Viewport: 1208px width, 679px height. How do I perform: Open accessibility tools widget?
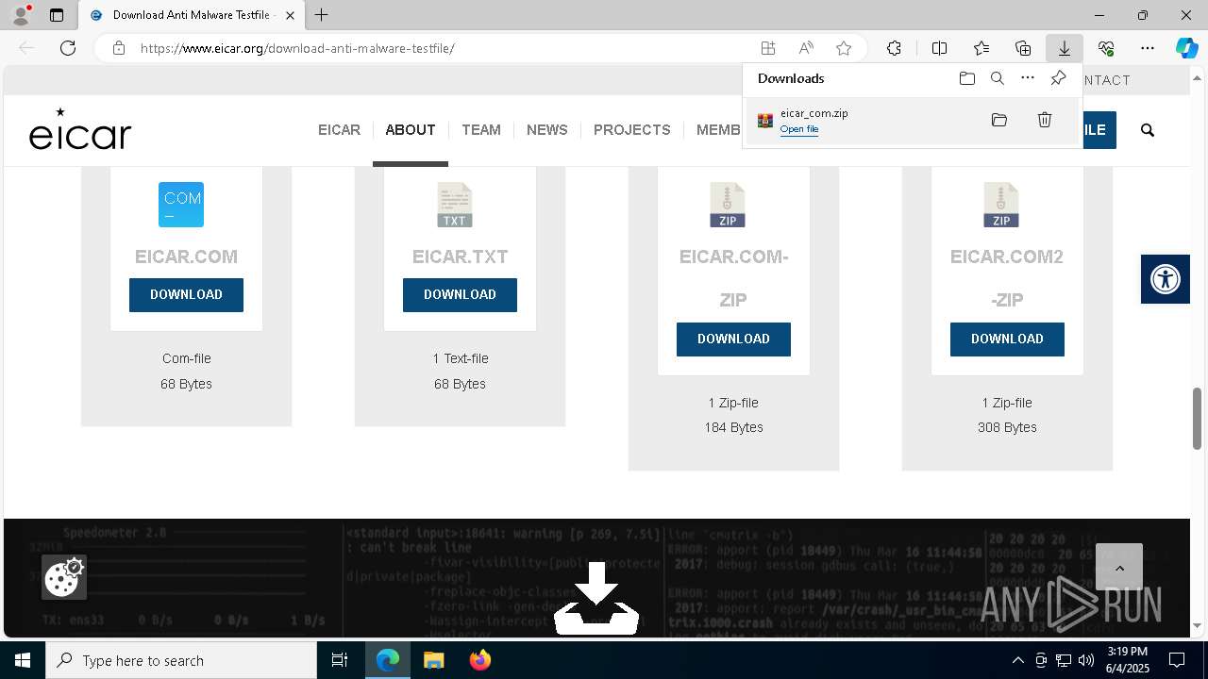coord(1166,279)
